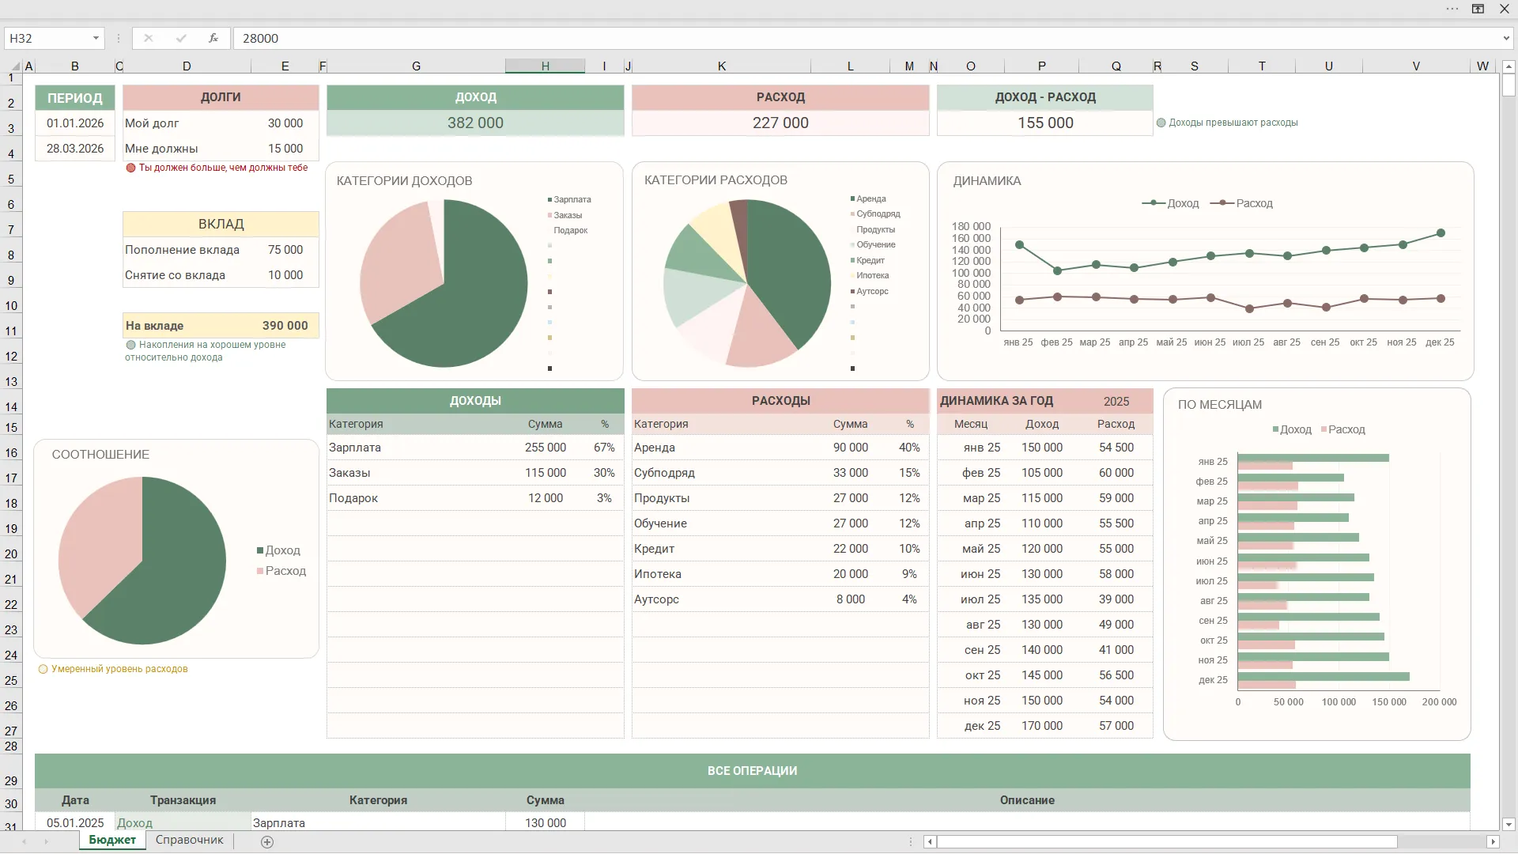Screen dimensions: 1518x854
Task: Select the Мой долг value 30 000
Action: (285, 123)
